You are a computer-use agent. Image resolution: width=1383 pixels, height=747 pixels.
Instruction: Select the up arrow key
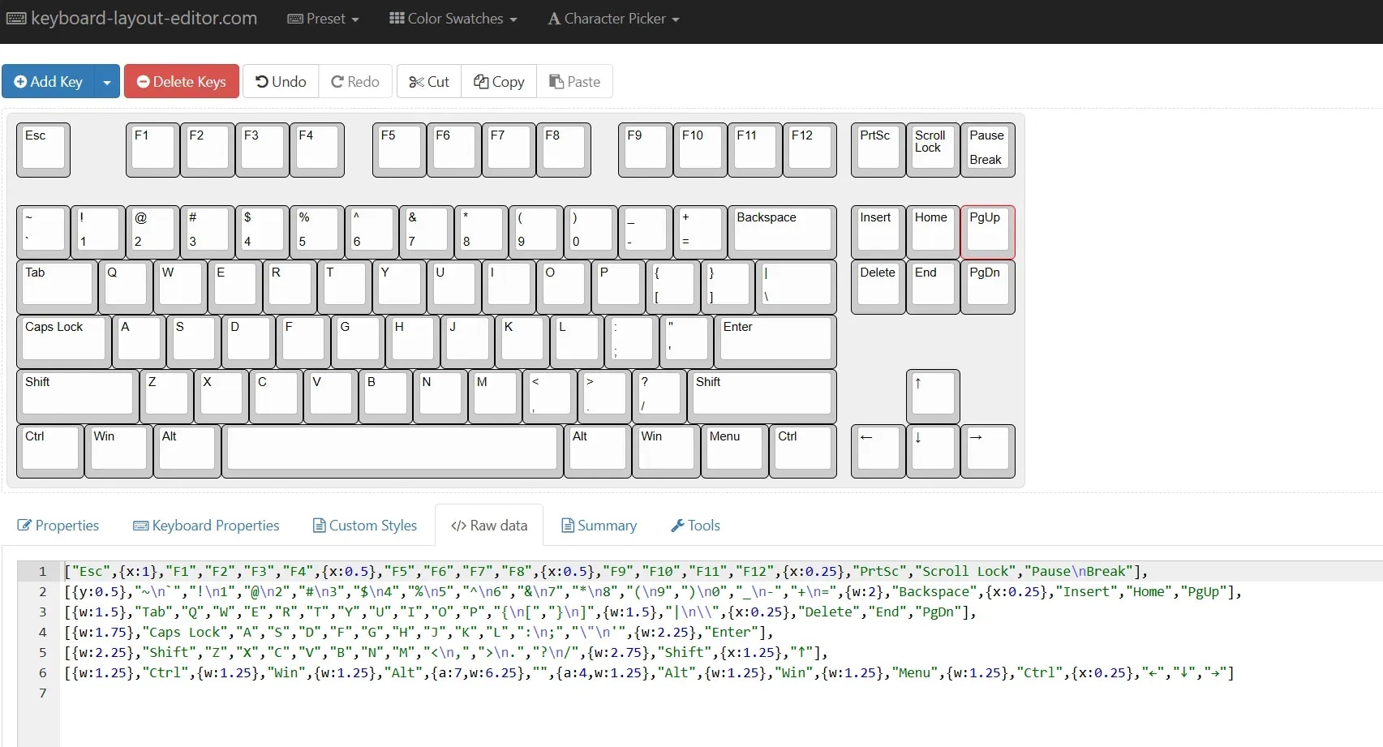[933, 397]
